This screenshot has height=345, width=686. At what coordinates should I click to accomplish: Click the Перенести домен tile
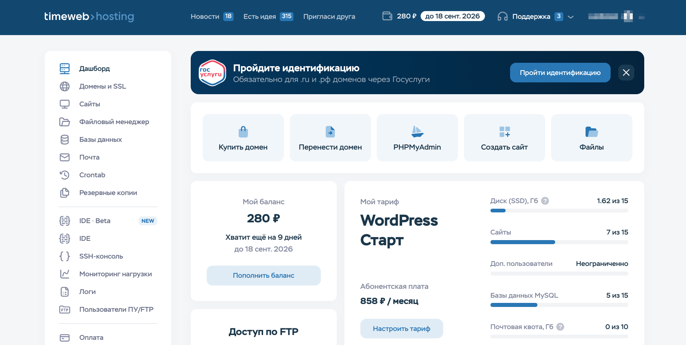330,137
